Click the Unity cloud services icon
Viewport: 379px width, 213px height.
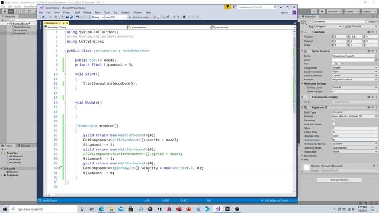[322, 11]
